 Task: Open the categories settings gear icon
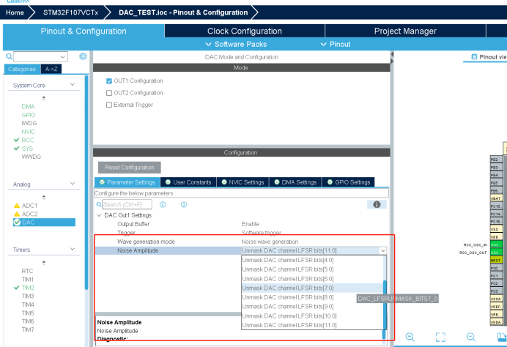click(83, 56)
